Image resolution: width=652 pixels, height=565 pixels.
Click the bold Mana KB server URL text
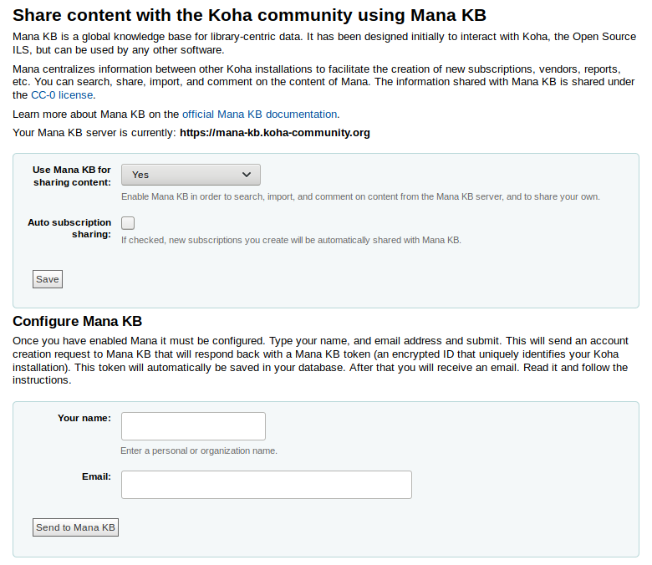click(x=274, y=133)
